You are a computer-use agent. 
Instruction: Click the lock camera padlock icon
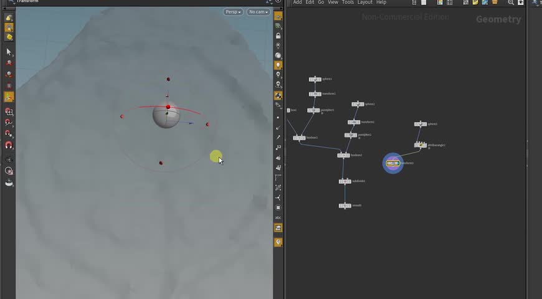[278, 36]
